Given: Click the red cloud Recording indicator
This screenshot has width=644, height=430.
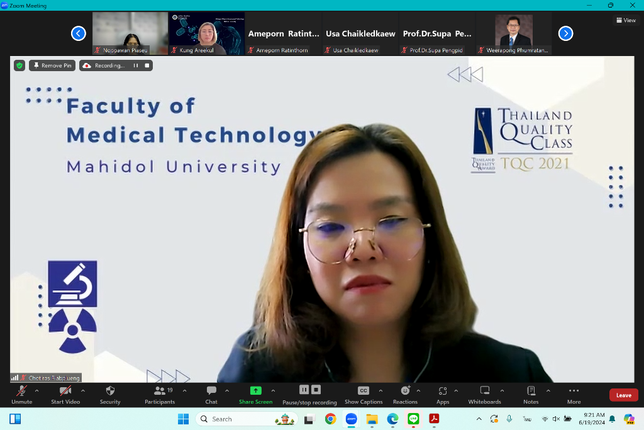Looking at the screenshot, I should 87,65.
